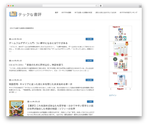Open 読むと旅に出かけたくなる本 menu item
This screenshot has height=125, width=148.
[x=106, y=12]
